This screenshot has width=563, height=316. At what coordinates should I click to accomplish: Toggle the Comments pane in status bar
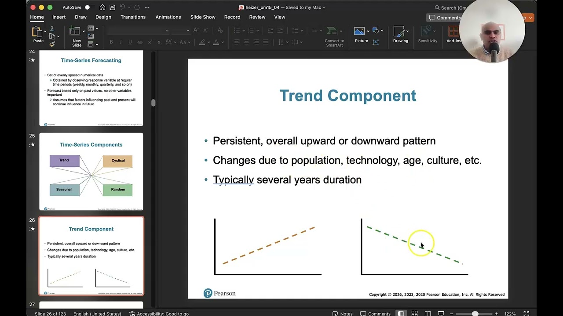click(375, 314)
